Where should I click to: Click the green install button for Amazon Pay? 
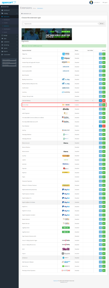pyautogui.click(x=104, y=62)
